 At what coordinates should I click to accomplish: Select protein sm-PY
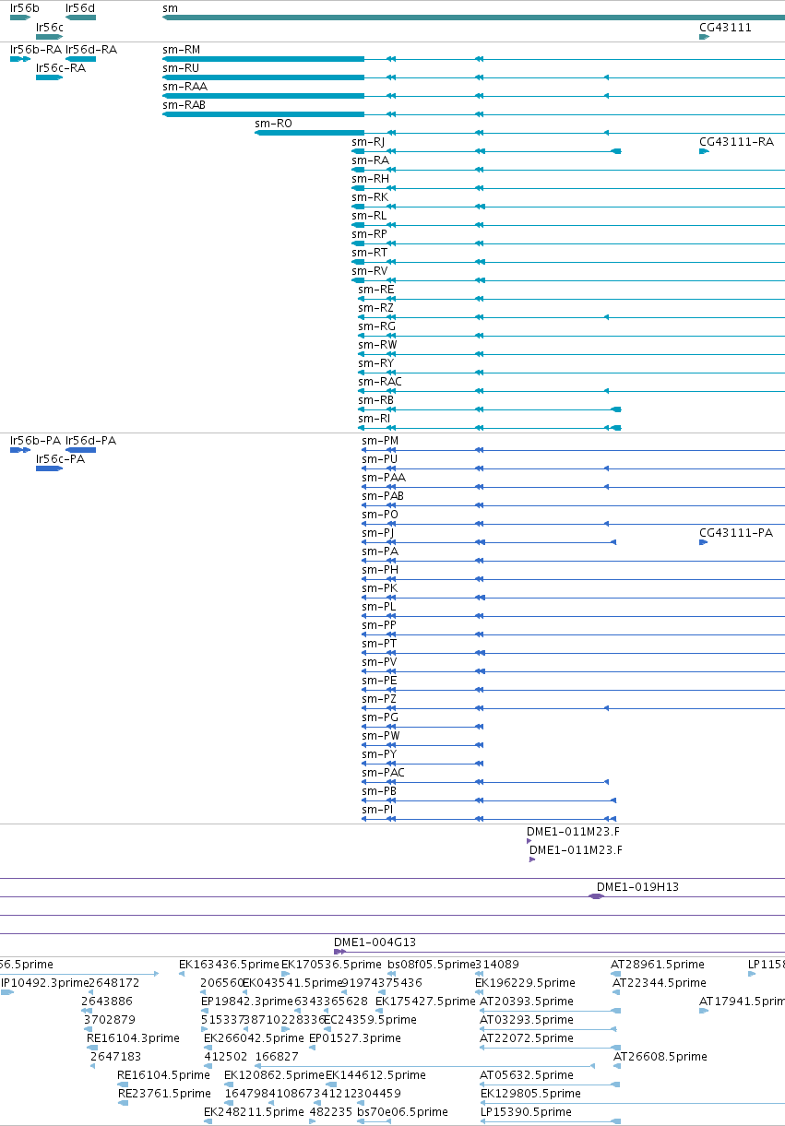point(380,753)
